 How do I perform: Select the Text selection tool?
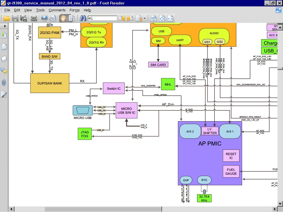coord(72,18)
